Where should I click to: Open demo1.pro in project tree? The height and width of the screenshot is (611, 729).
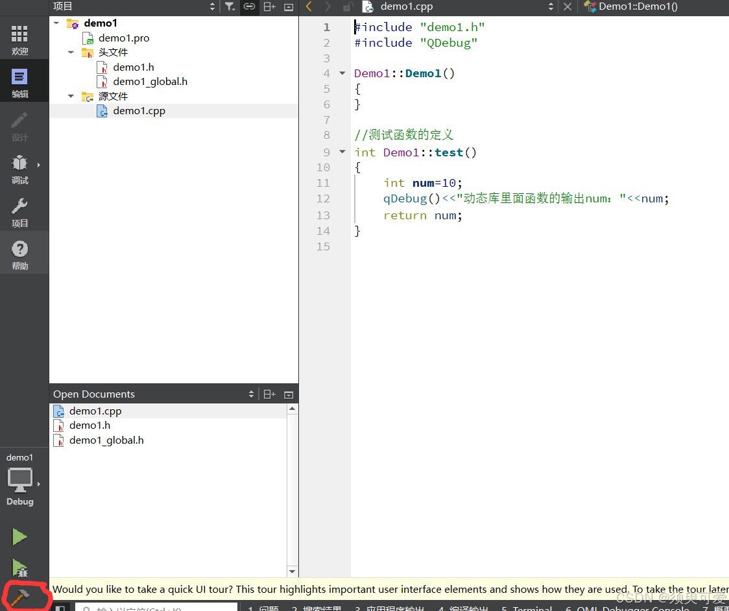click(x=124, y=38)
